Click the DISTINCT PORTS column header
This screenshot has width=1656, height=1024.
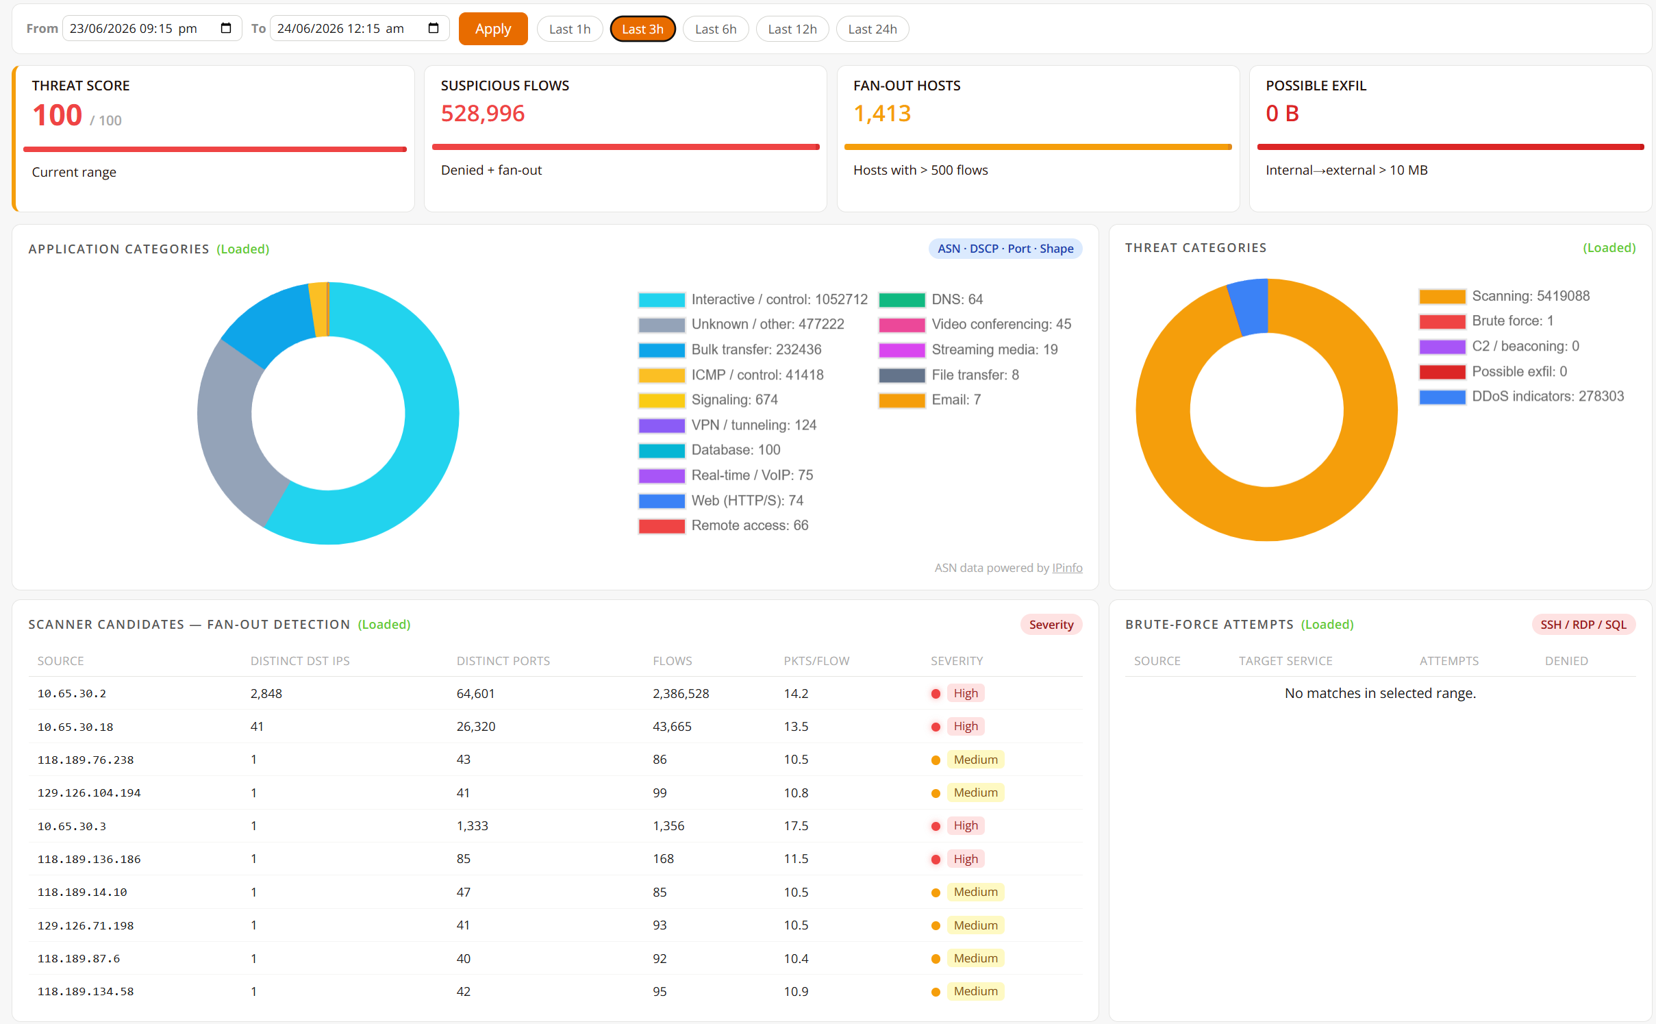503,661
